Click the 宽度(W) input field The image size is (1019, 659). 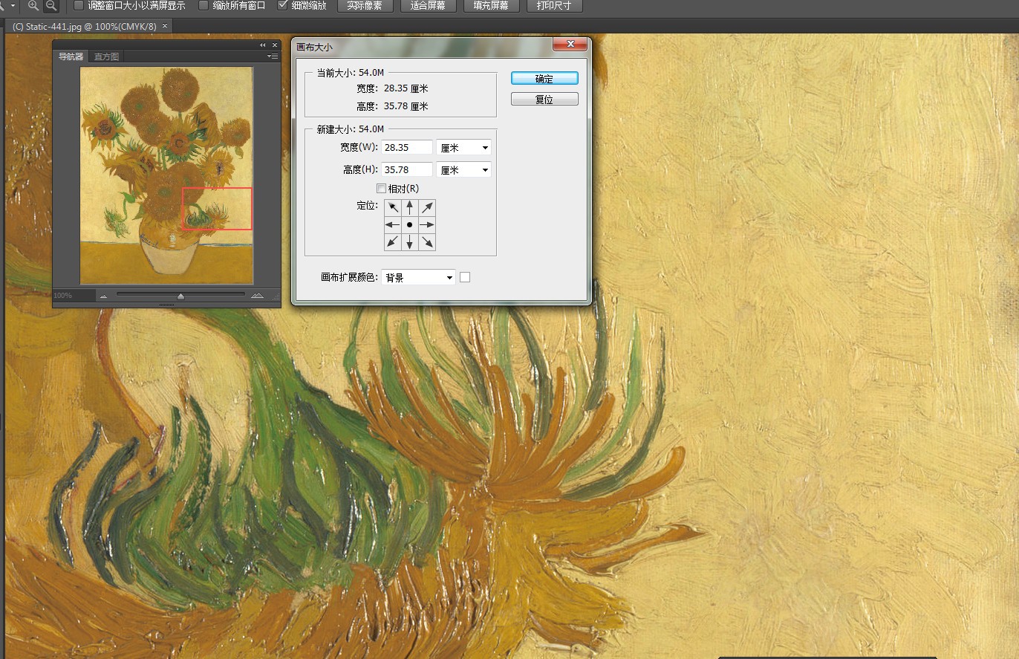[406, 148]
